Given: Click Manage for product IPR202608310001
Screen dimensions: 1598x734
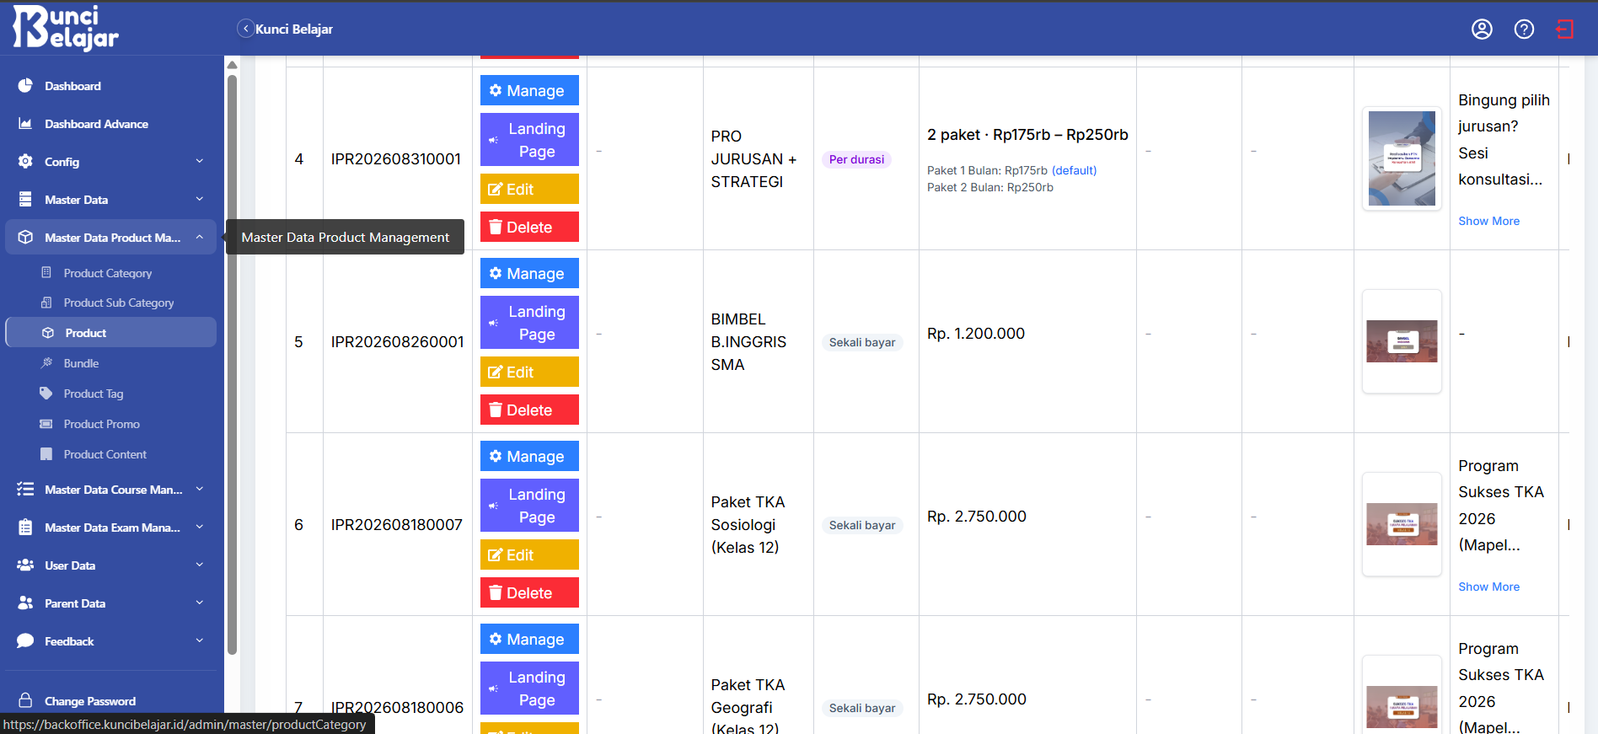Looking at the screenshot, I should click(529, 90).
